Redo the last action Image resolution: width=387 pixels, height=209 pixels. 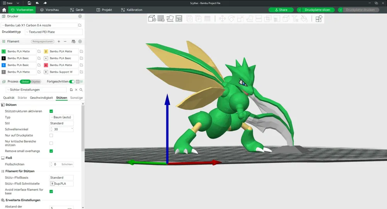click(x=45, y=3)
